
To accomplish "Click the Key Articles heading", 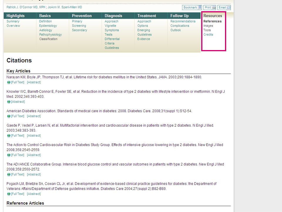I will 18,71.
